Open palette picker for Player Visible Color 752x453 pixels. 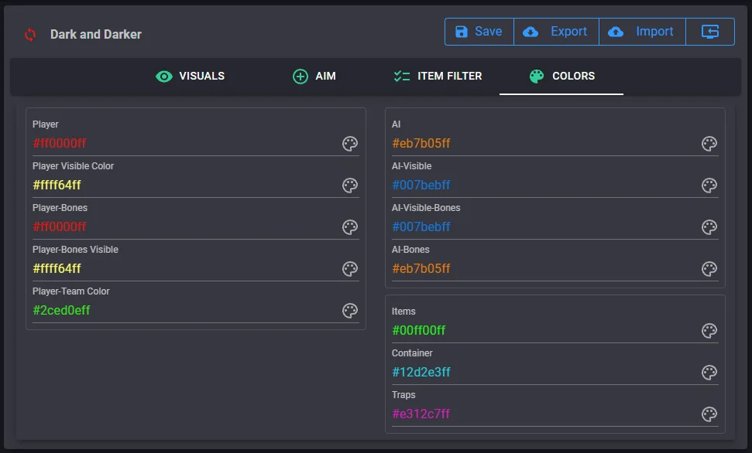pyautogui.click(x=350, y=186)
